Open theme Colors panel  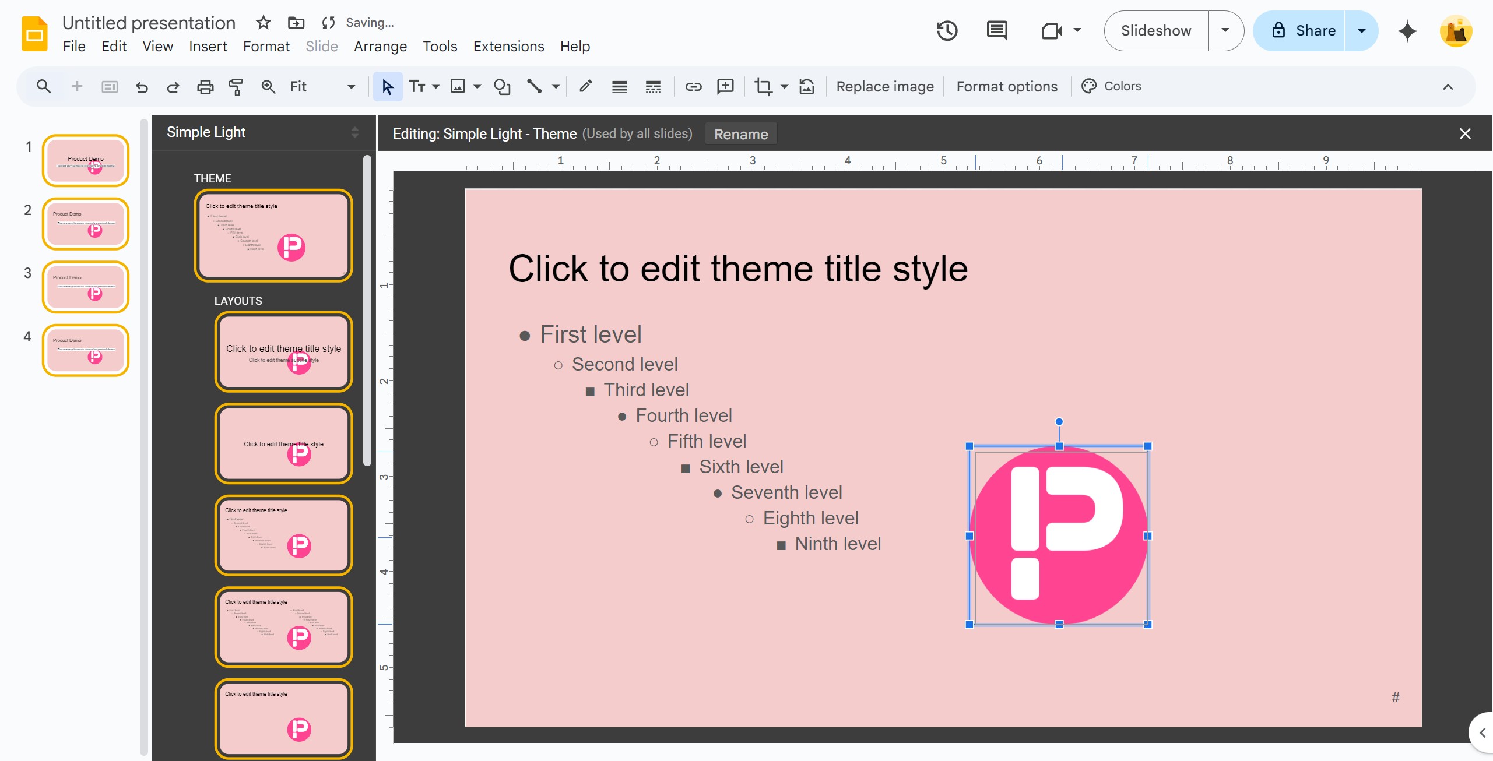coord(1112,86)
